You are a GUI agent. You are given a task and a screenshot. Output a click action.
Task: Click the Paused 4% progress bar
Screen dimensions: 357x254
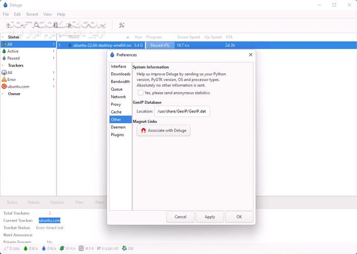(160, 45)
